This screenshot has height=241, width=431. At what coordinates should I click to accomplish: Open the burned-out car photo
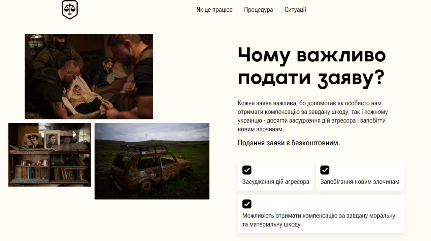coord(152,161)
